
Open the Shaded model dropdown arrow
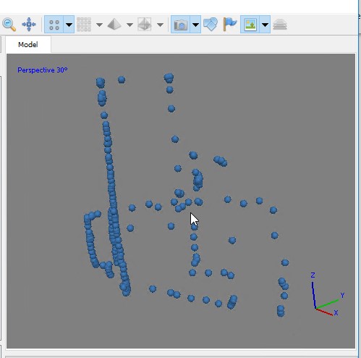[x=129, y=25]
